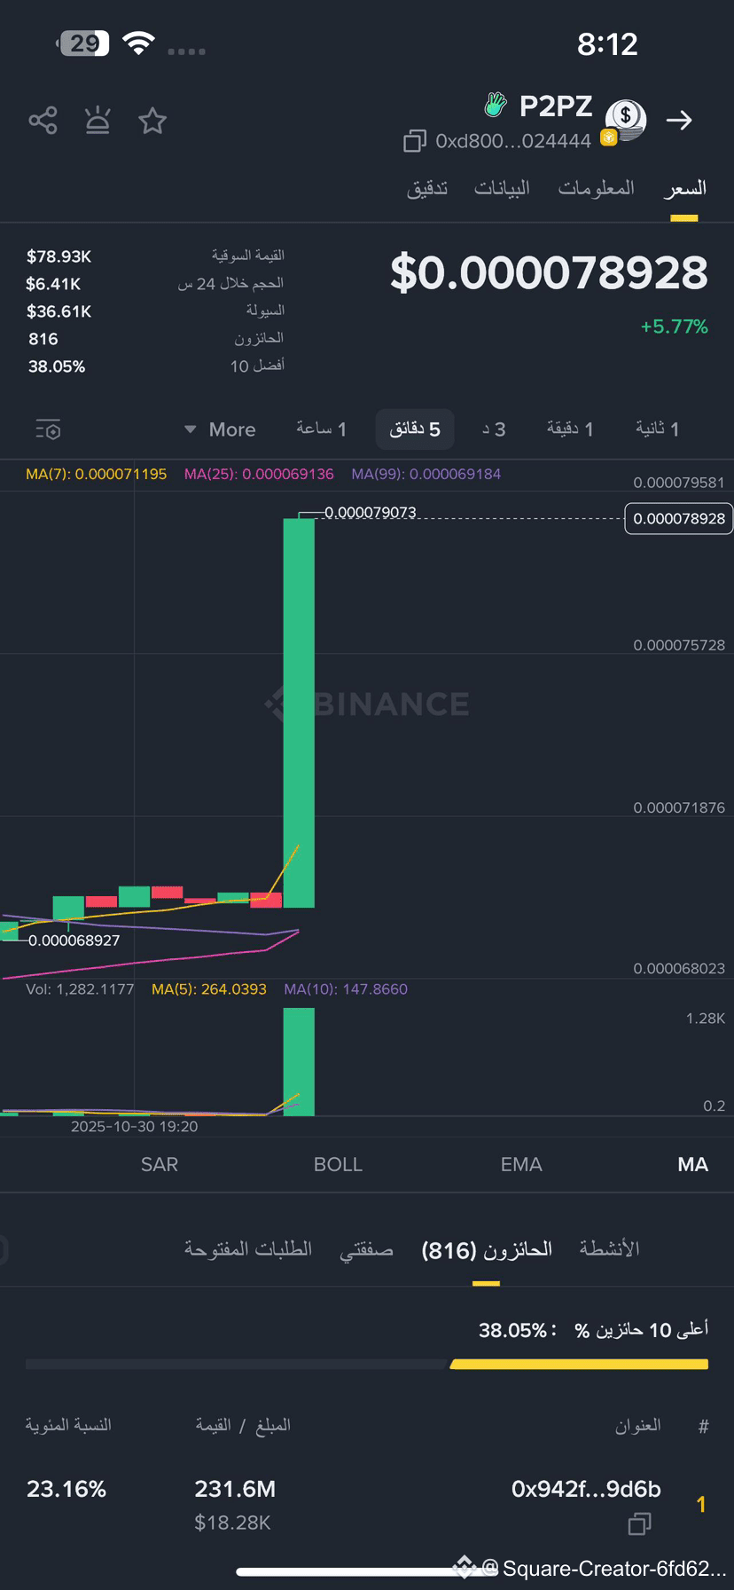This screenshot has width=734, height=1590.
Task: Tap the +5.77% change value
Action: [674, 327]
